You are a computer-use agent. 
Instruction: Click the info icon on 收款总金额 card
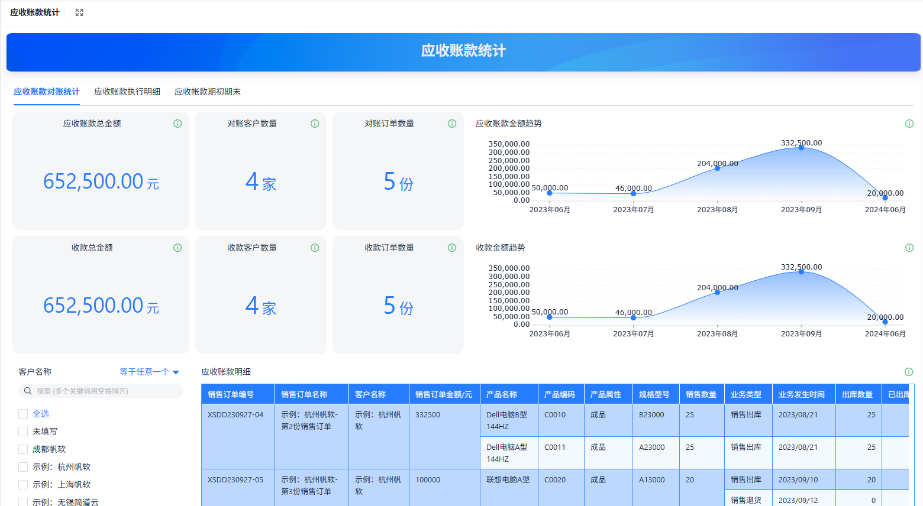click(177, 248)
